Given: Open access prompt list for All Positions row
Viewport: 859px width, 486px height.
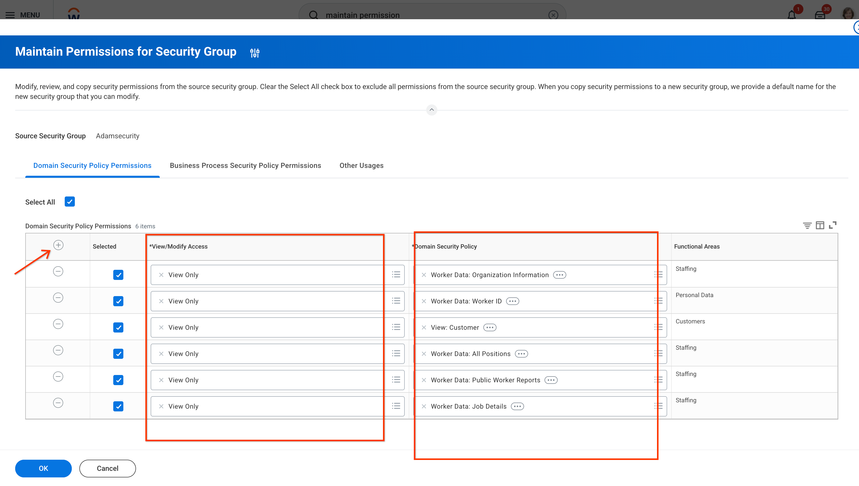Looking at the screenshot, I should tap(396, 354).
